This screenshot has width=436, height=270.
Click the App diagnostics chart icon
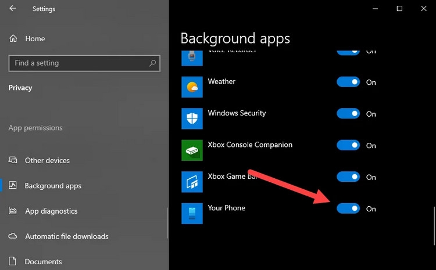(x=13, y=211)
